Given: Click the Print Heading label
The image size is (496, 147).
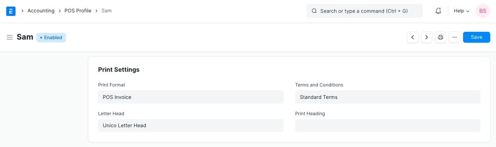Looking at the screenshot, I should tap(310, 114).
